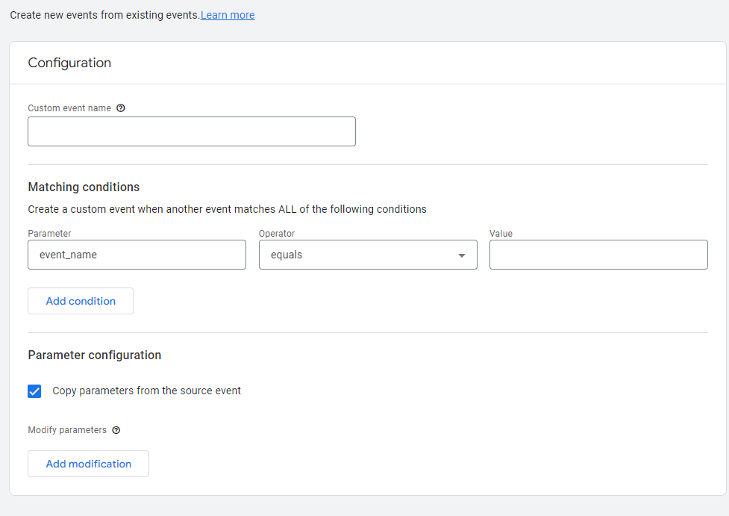Image resolution: width=729 pixels, height=516 pixels.
Task: Click the 'Modify parameters' label text
Action: (x=67, y=430)
